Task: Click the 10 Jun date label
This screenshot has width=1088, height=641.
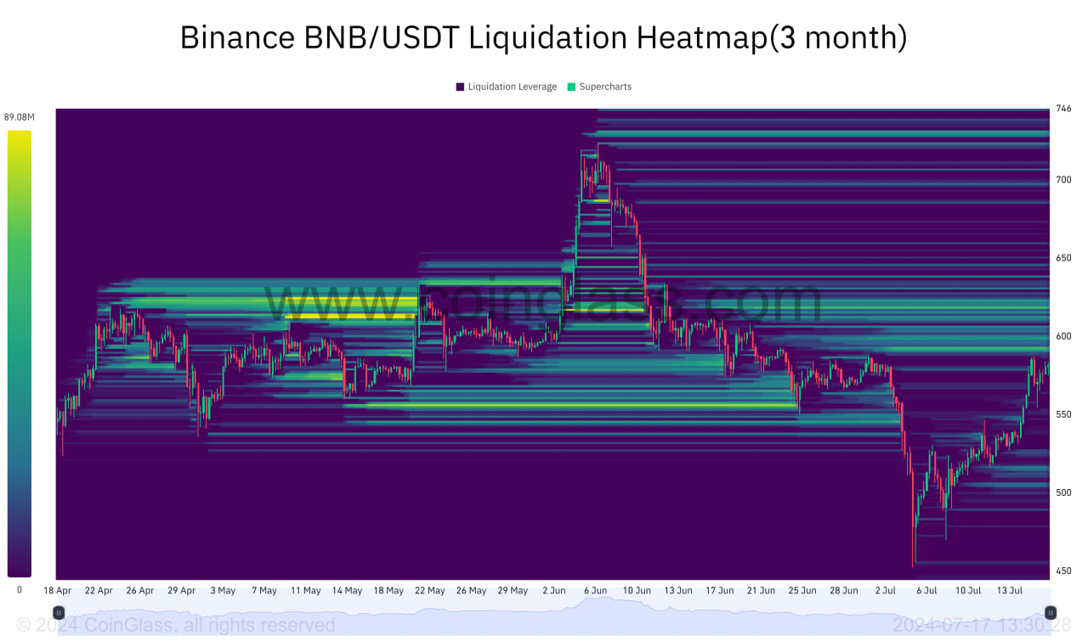Action: click(x=637, y=590)
